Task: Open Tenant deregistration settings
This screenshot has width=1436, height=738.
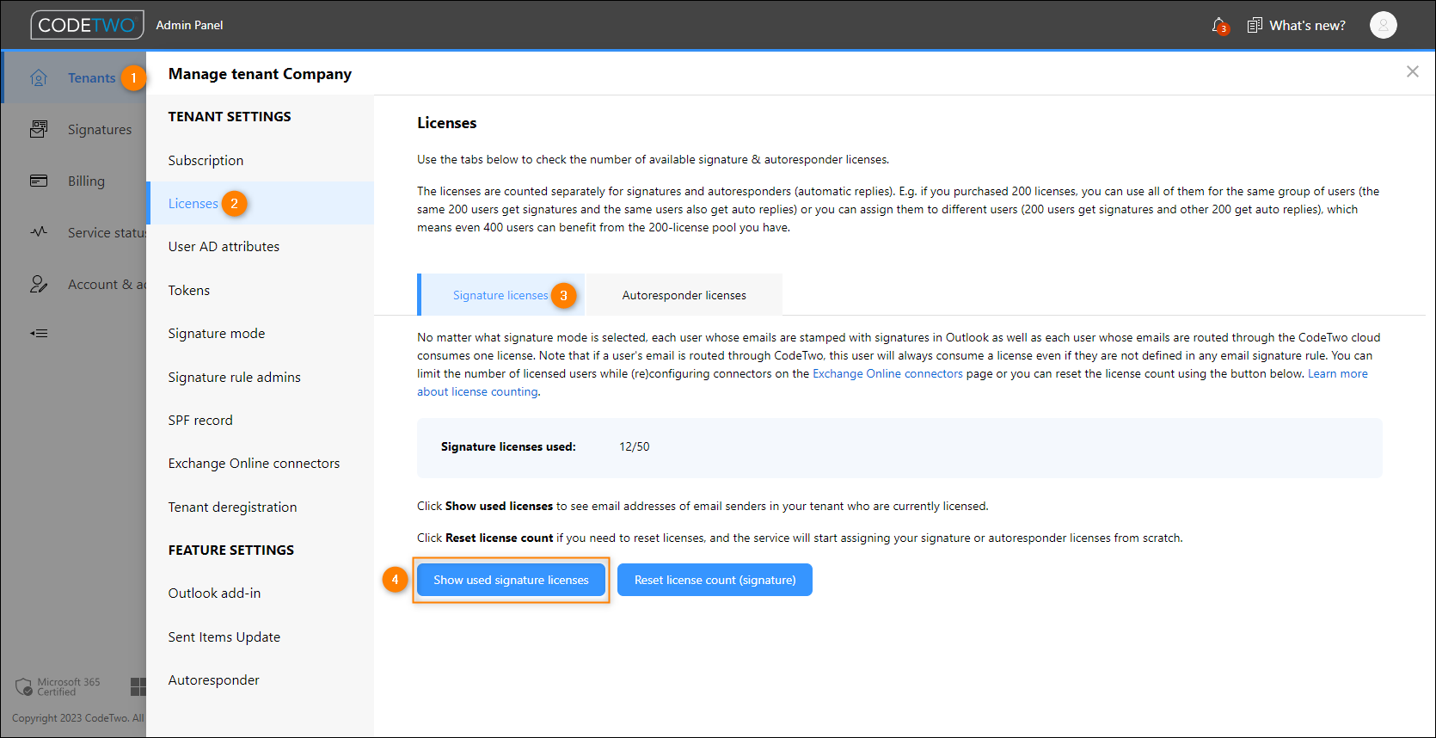Action: click(x=232, y=507)
